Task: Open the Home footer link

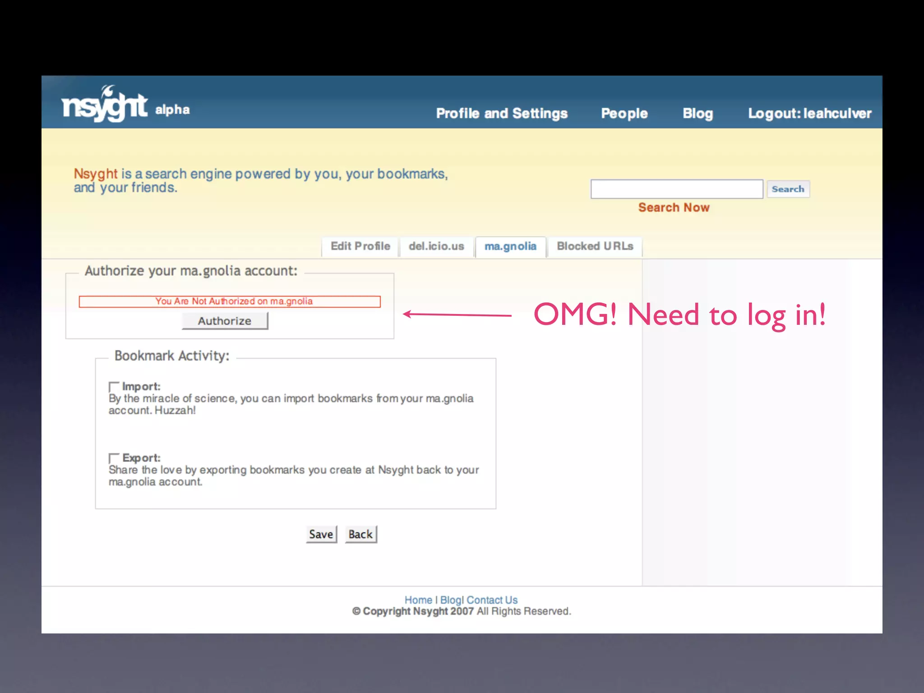Action: coord(418,600)
